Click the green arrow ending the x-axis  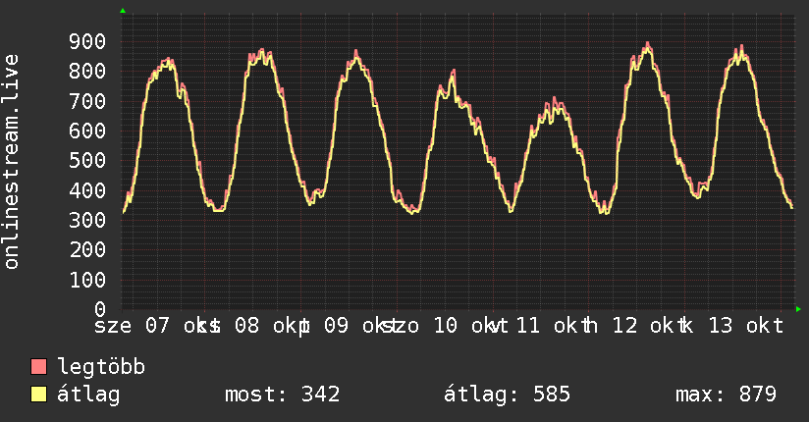[x=798, y=309]
